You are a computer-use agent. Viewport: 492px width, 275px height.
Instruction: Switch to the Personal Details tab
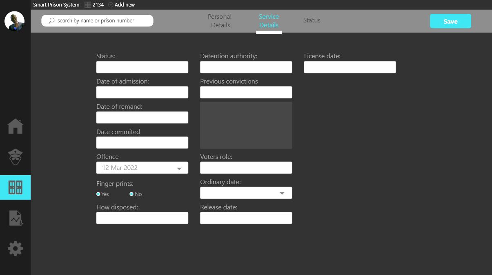(220, 21)
